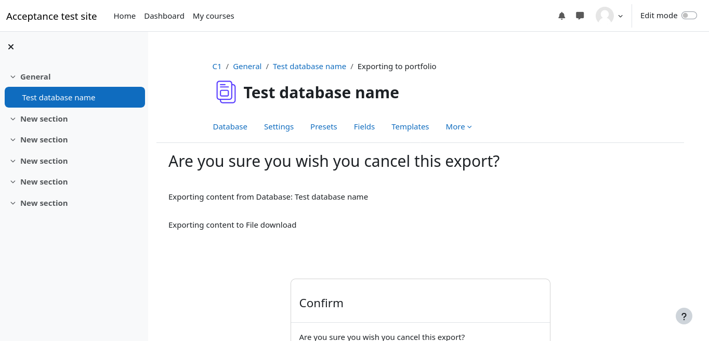
Task: Switch to the Presets tab
Action: (x=323, y=127)
